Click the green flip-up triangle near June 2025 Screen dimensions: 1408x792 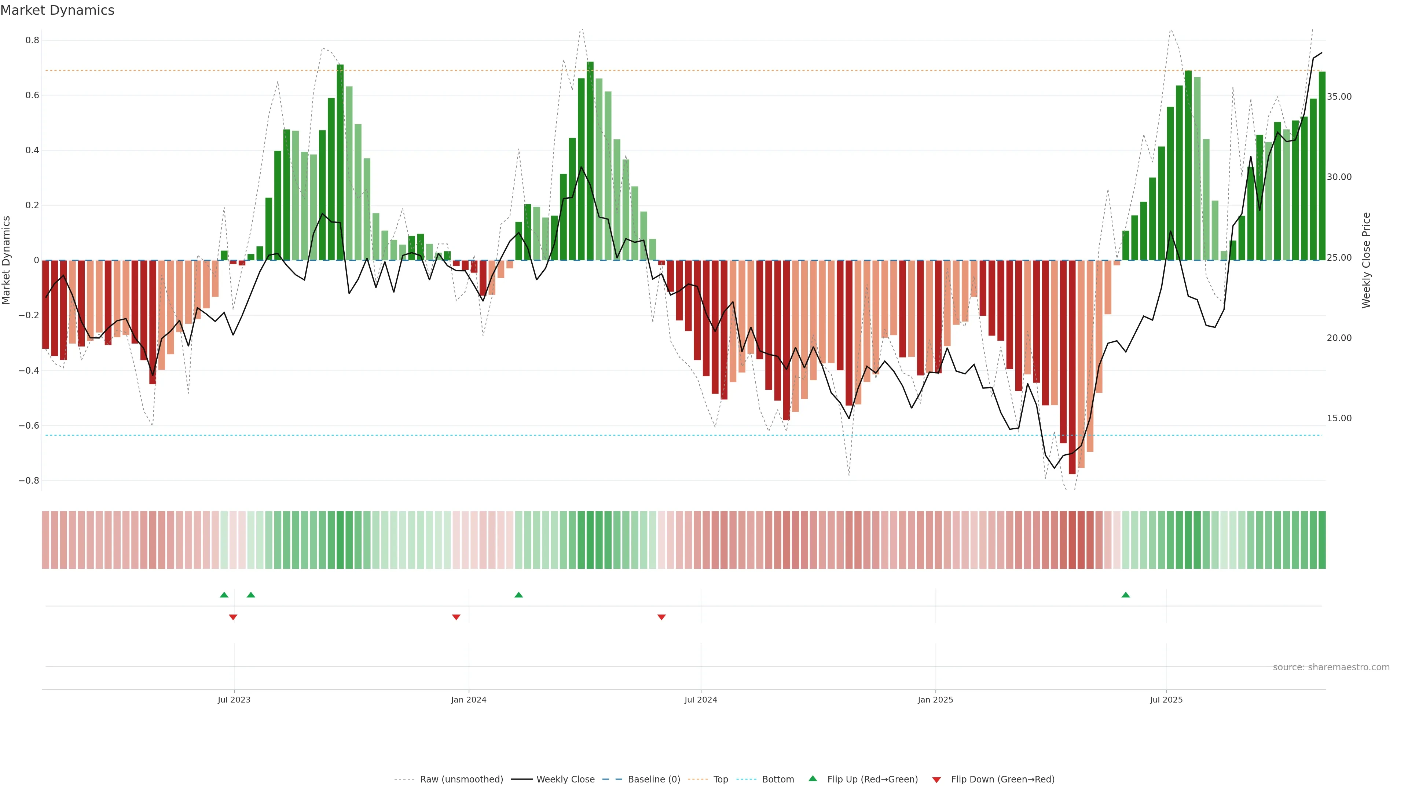click(x=1125, y=595)
